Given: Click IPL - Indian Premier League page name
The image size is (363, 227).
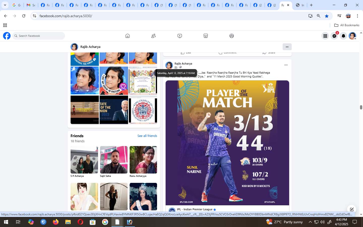Looking at the screenshot, I should [x=195, y=209].
